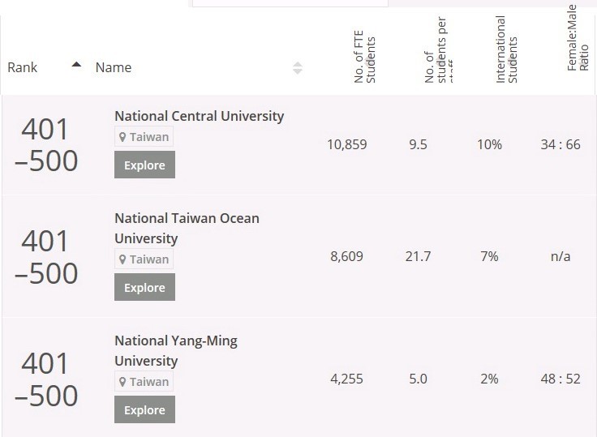Image resolution: width=597 pixels, height=437 pixels.
Task: Explore National Yang-Ming University
Action: [x=144, y=409]
